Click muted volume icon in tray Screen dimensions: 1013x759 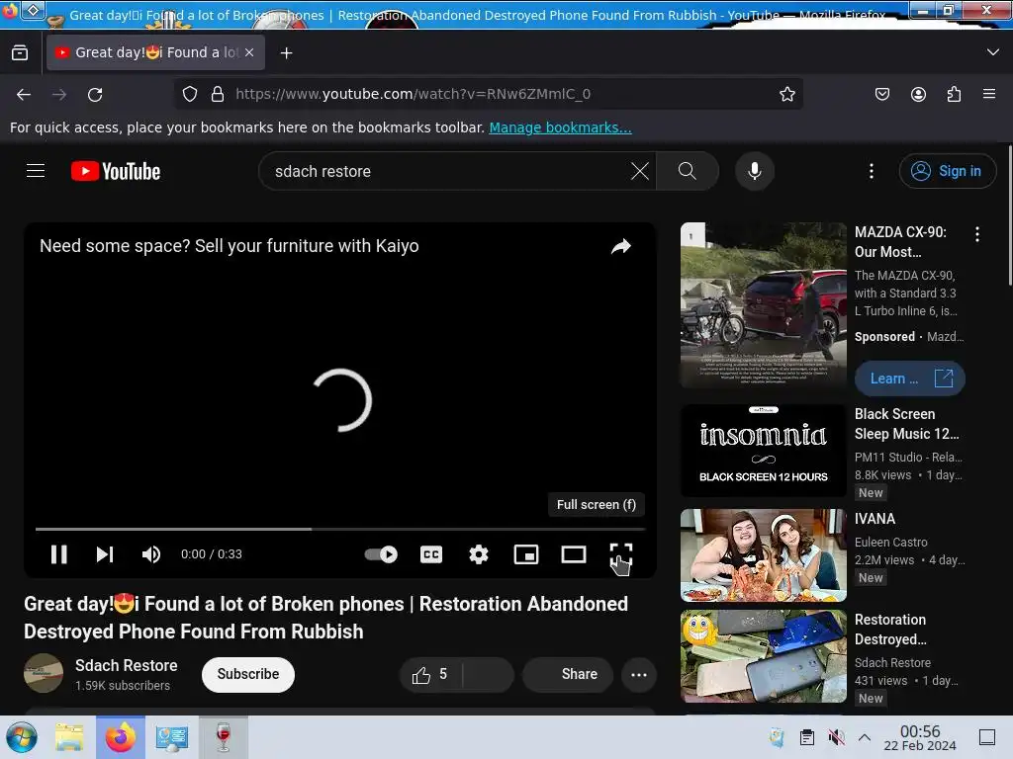click(836, 737)
